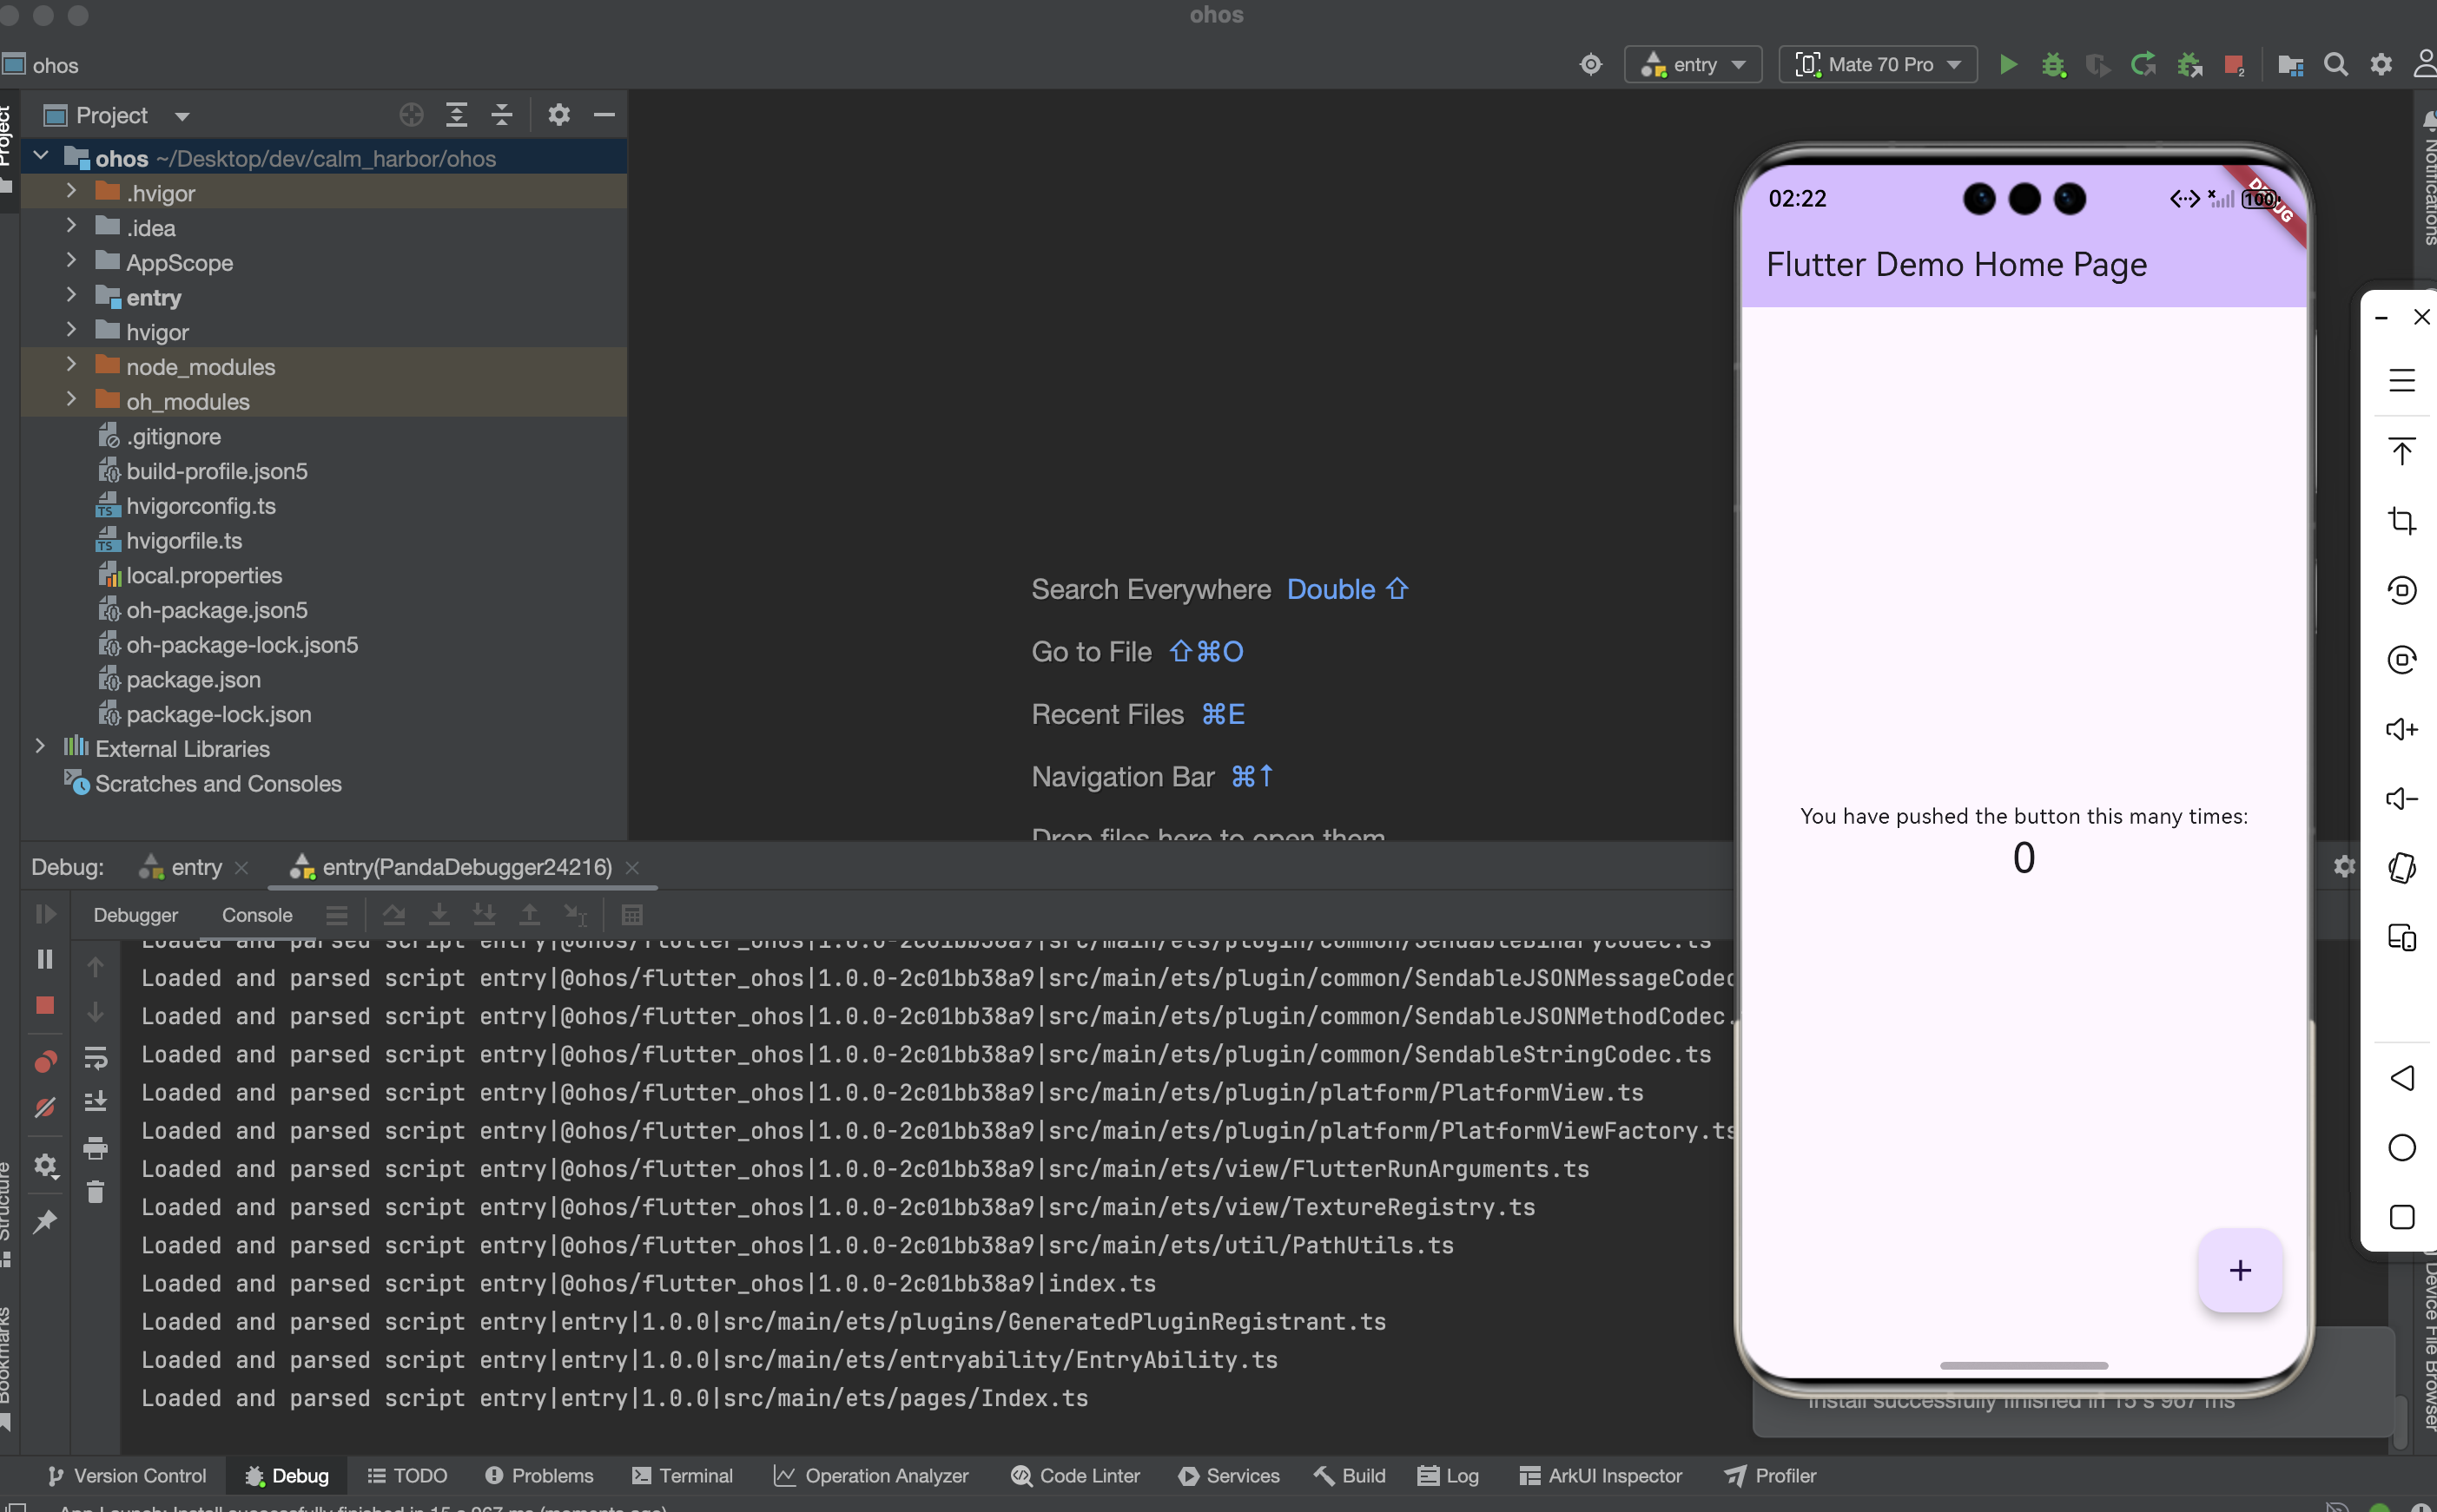This screenshot has width=2437, height=1512.
Task: Open the Terminal tool window tab
Action: tap(683, 1475)
